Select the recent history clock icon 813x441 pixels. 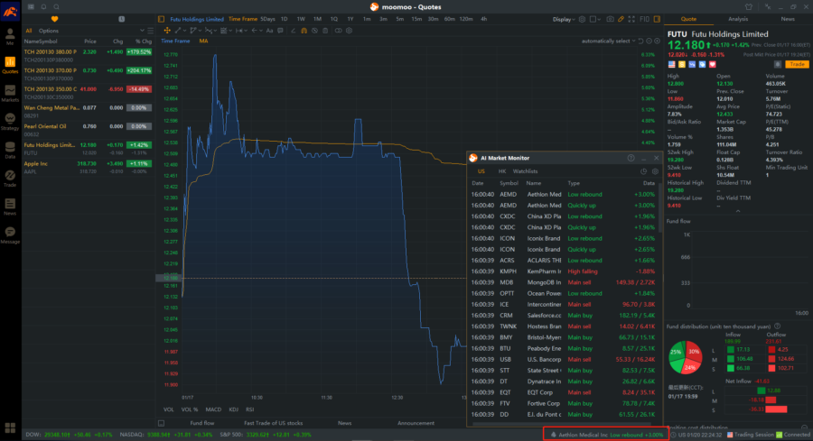pos(121,19)
